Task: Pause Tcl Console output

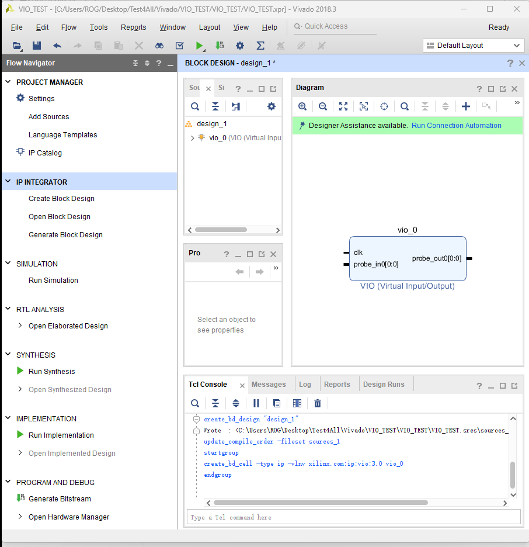Action: pyautogui.click(x=256, y=403)
